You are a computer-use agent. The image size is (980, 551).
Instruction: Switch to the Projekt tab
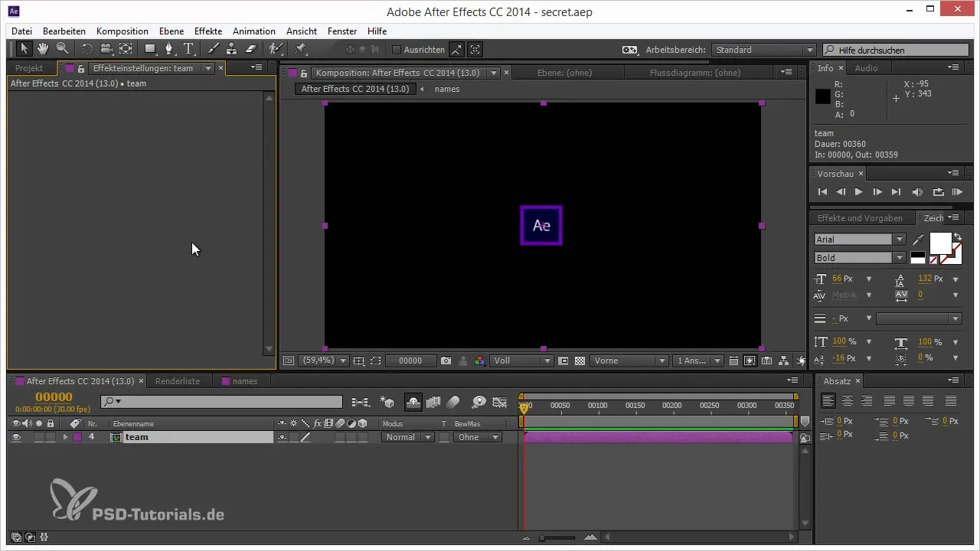29,68
